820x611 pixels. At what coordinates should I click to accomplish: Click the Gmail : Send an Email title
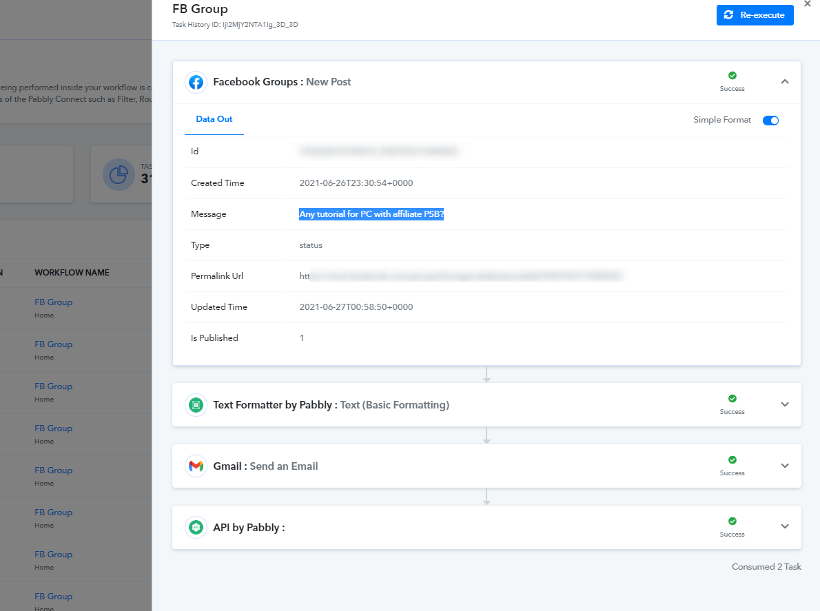[265, 466]
